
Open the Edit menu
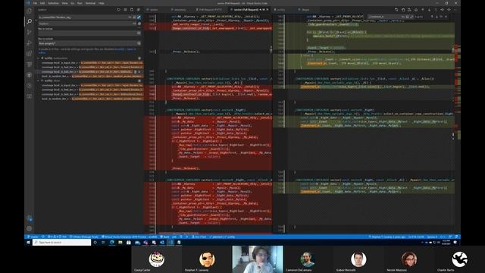click(x=42, y=3)
